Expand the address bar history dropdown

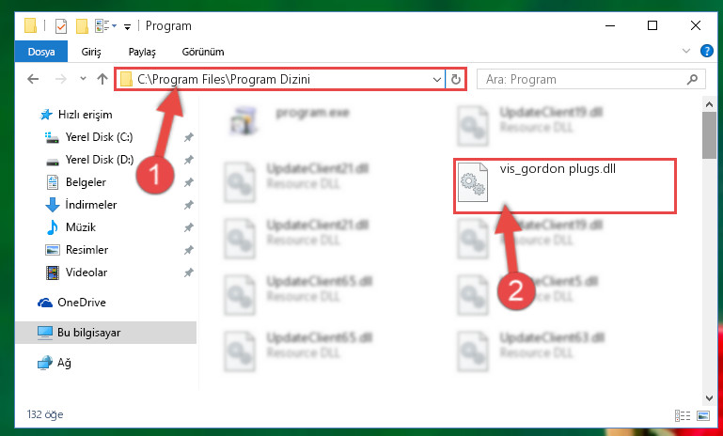coord(437,79)
